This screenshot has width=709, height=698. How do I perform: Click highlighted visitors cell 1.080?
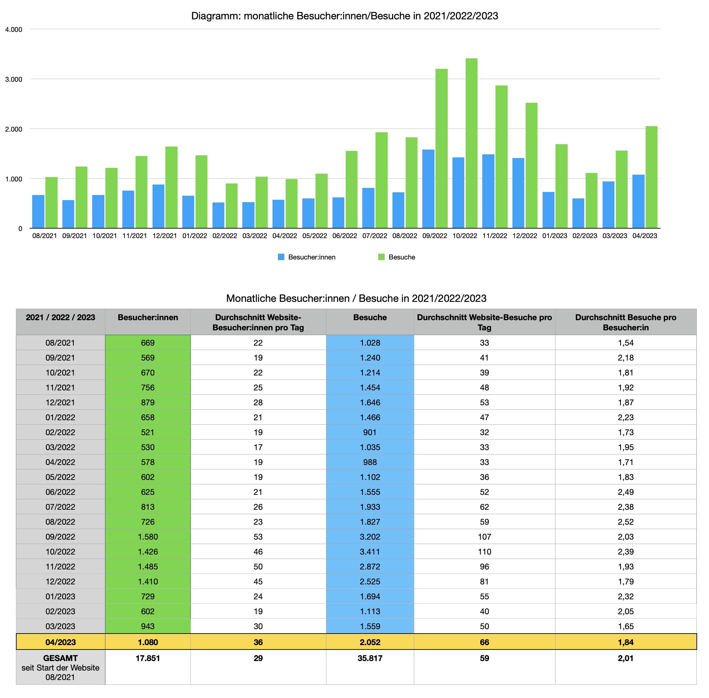148,642
